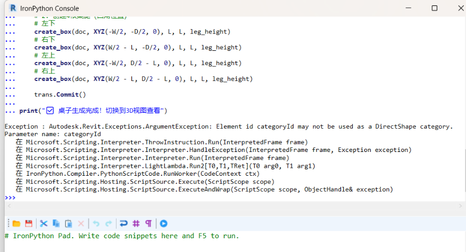
Task: Click the 'trans.Commit()' line
Action: pos(60,94)
